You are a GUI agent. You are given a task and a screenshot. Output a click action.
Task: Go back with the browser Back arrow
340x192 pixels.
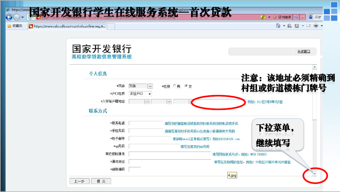9,17
